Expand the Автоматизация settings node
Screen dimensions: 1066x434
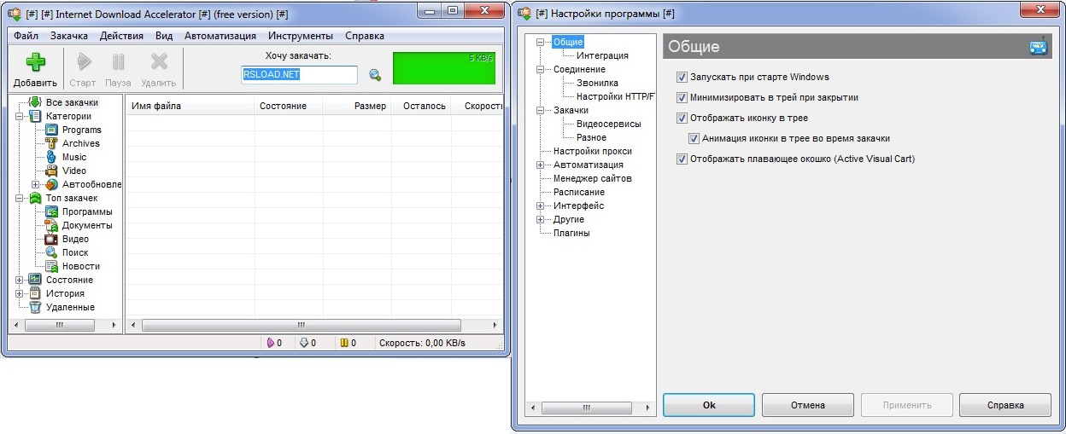coord(541,165)
